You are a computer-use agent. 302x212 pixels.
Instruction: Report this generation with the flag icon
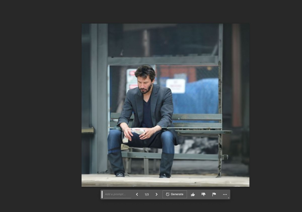coord(214,194)
